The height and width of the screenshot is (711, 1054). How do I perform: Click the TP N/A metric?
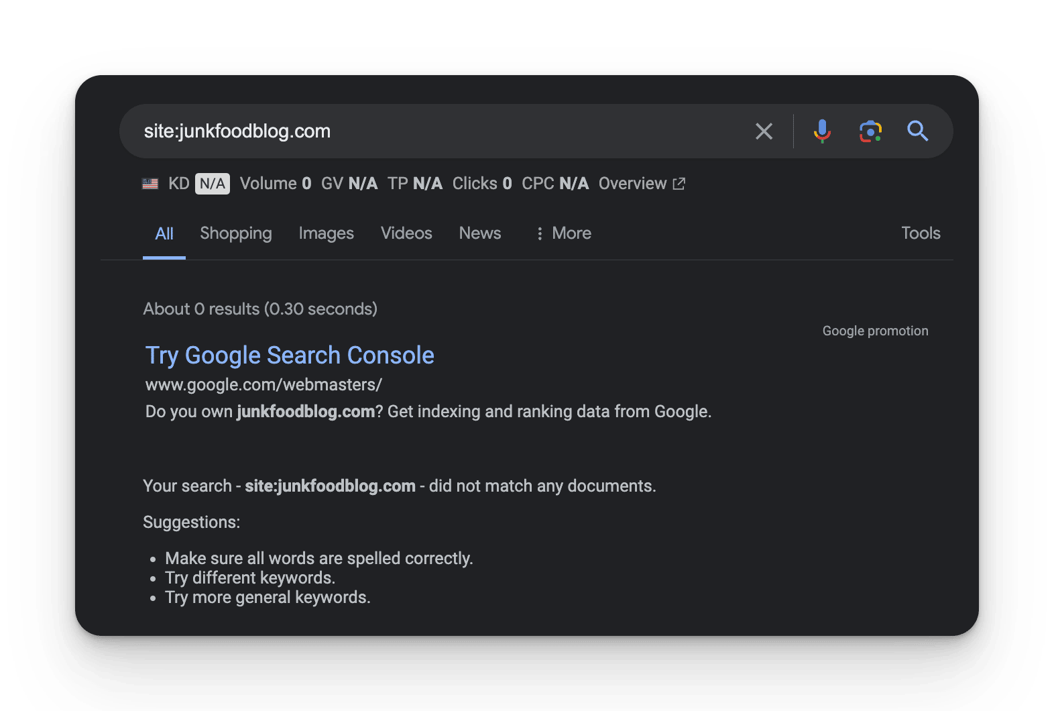[415, 184]
